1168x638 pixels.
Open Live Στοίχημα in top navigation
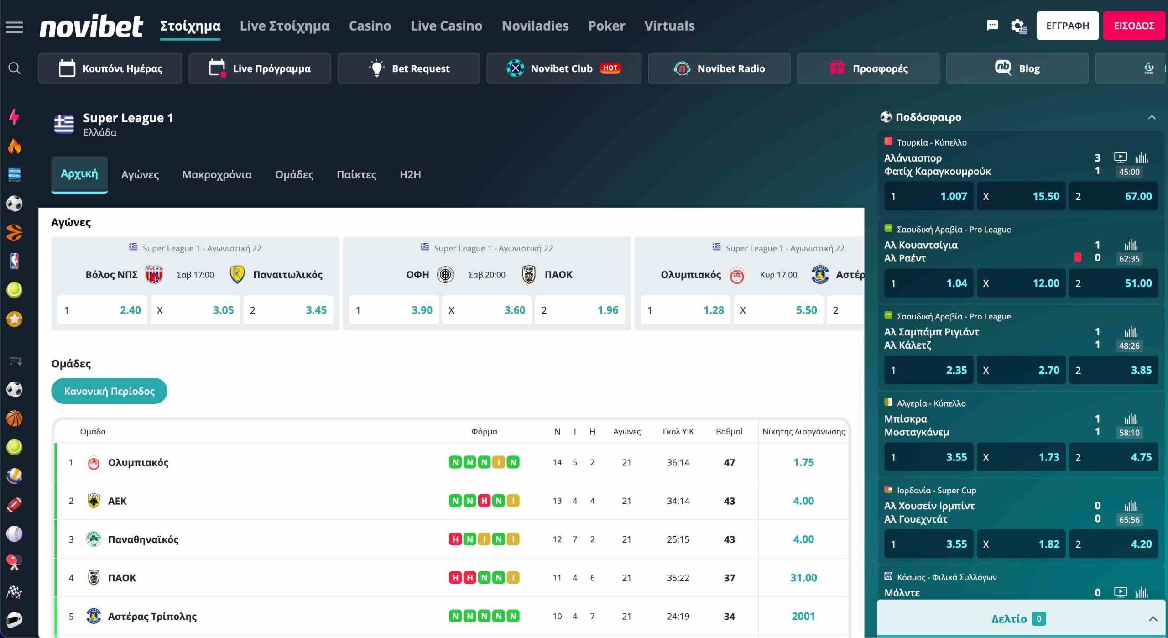pos(284,26)
